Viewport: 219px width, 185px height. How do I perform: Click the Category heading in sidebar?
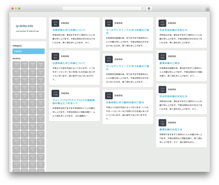[17, 45]
